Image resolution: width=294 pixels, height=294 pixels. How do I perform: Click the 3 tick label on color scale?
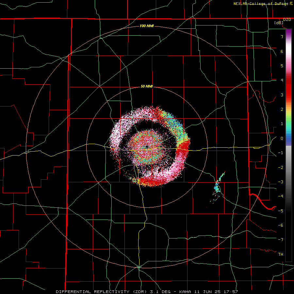point(282,95)
